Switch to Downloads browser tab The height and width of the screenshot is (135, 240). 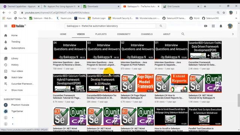click(101, 6)
